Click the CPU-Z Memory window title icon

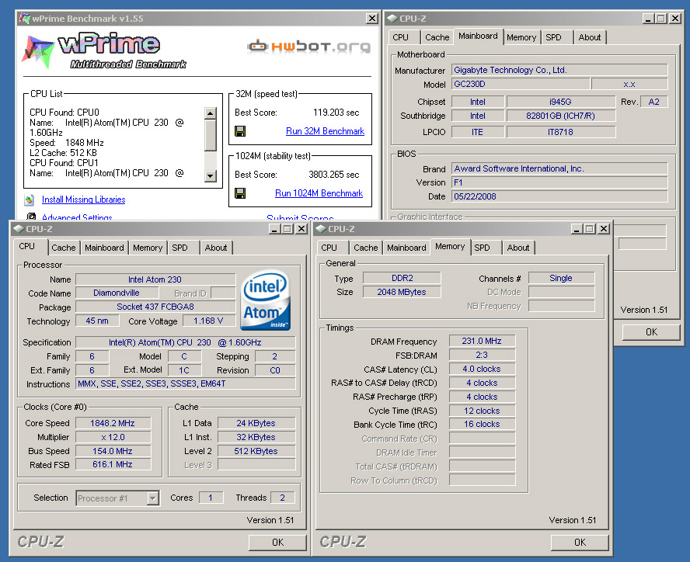[321, 229]
